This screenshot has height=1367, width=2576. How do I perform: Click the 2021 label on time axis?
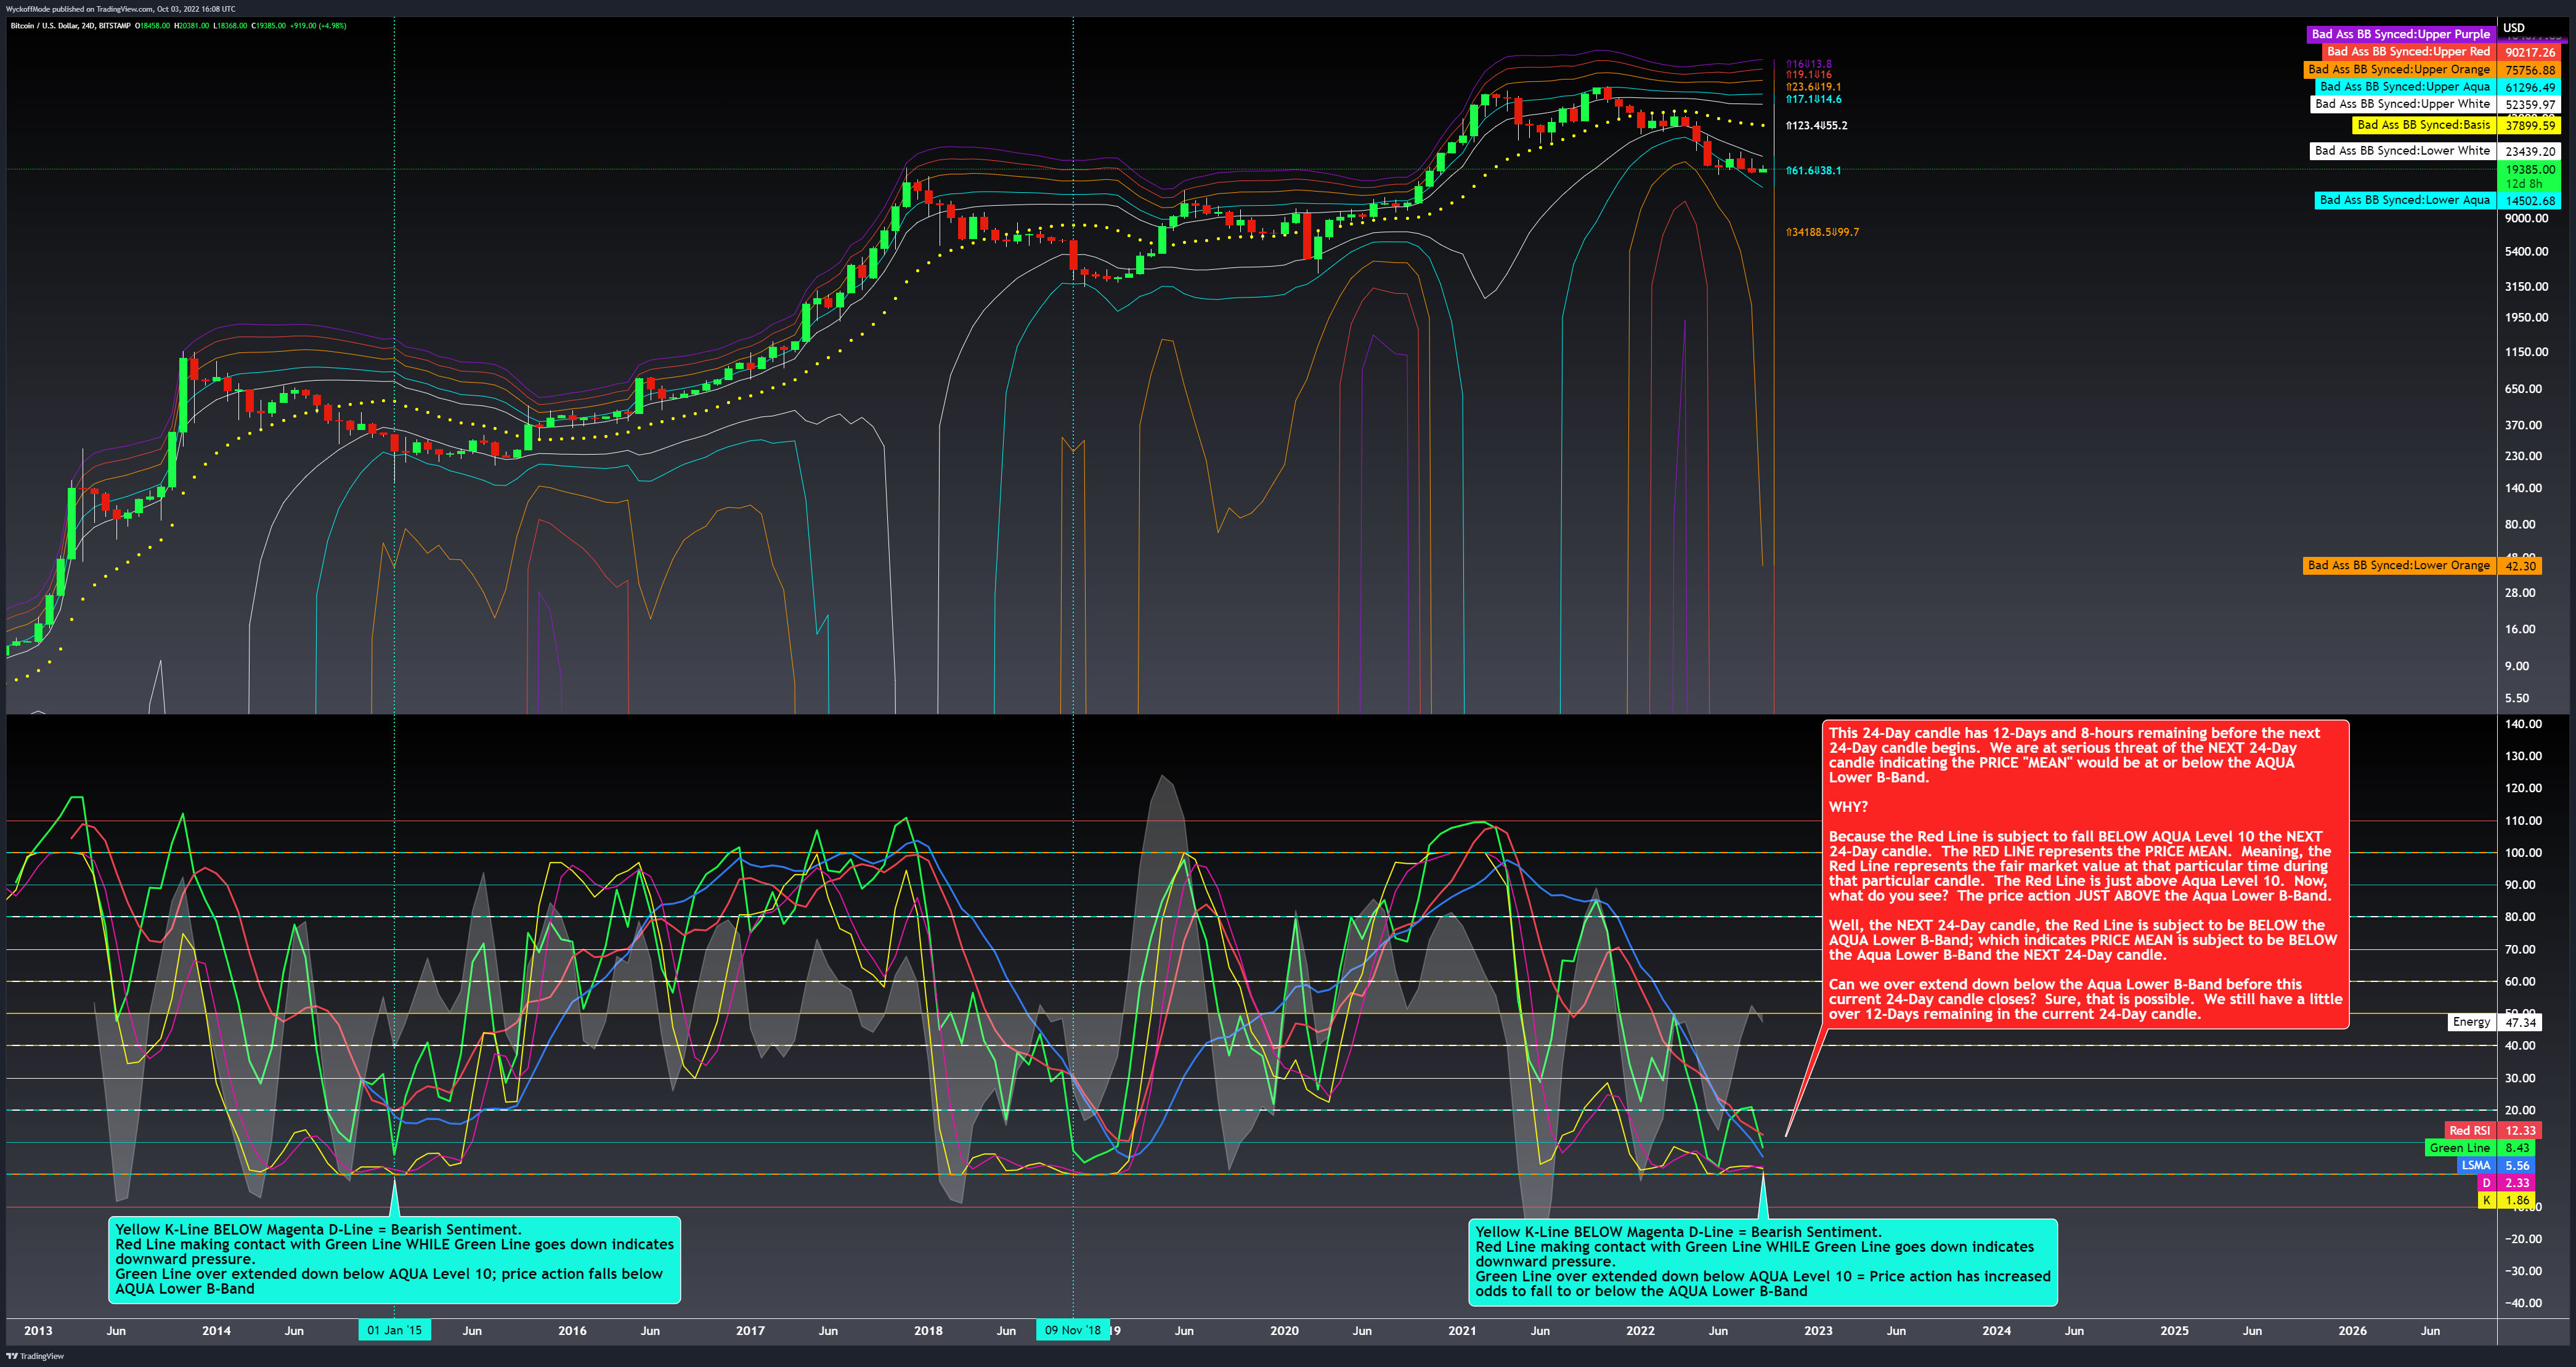pyautogui.click(x=1462, y=1331)
